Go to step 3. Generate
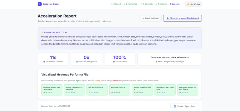The height and width of the screenshot is (111, 240). click(147, 4)
